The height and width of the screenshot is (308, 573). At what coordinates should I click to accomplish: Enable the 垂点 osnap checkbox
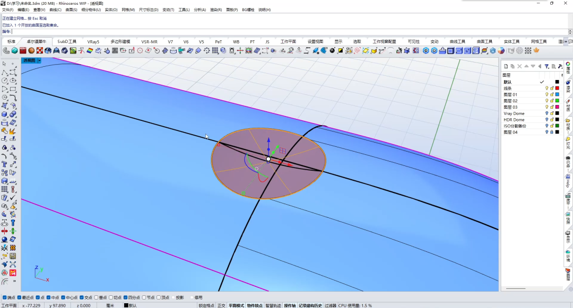point(97,297)
